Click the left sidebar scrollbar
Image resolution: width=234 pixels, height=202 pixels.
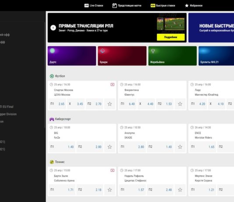(45, 75)
